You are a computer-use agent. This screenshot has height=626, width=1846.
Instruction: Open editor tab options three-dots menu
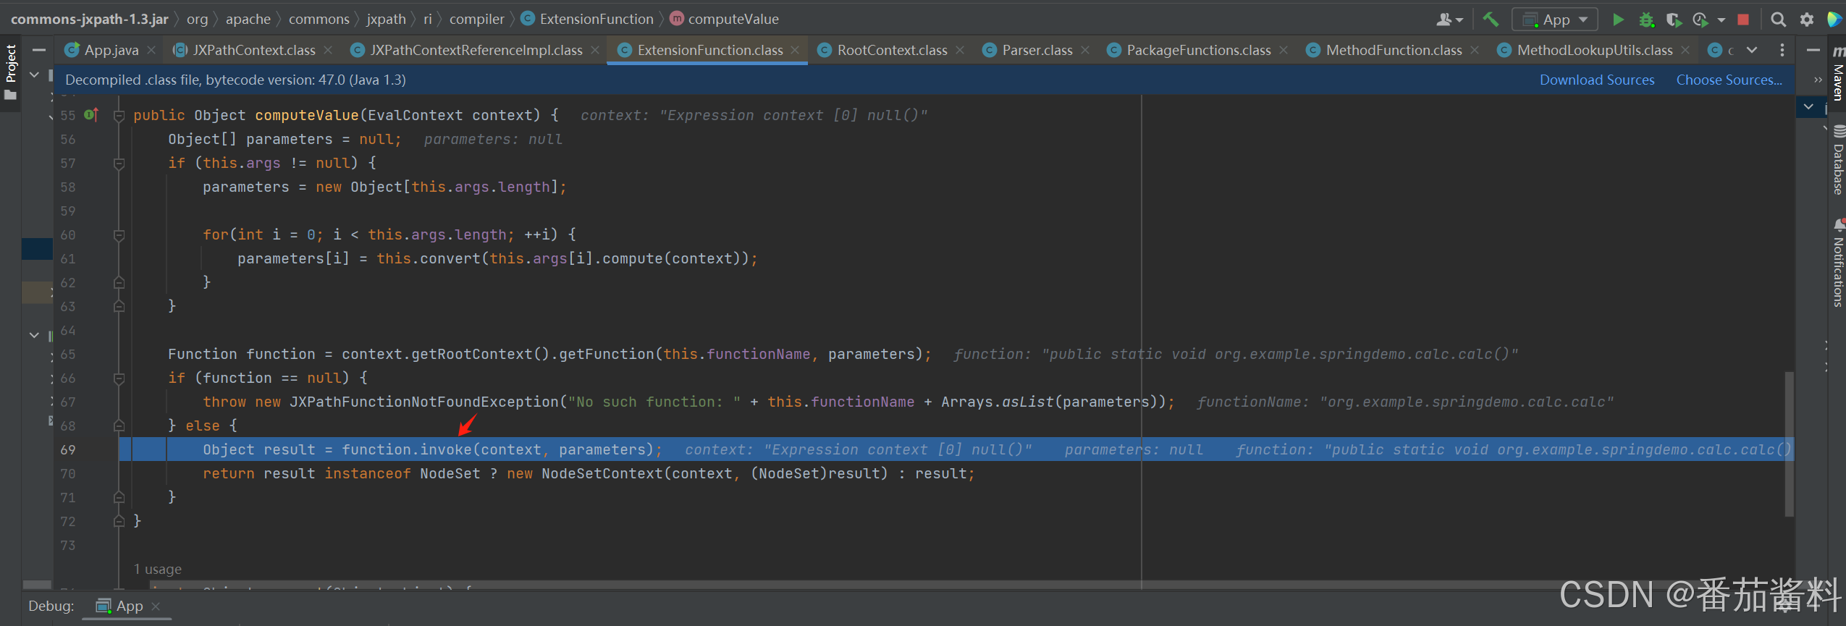(x=1782, y=50)
